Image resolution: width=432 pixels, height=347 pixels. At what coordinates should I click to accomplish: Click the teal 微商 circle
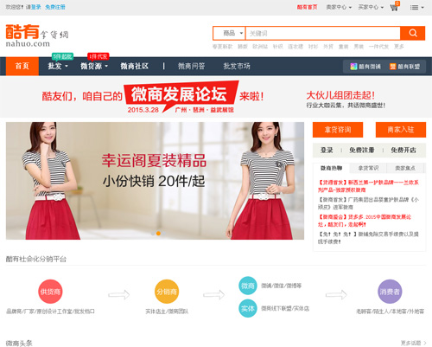(x=248, y=286)
